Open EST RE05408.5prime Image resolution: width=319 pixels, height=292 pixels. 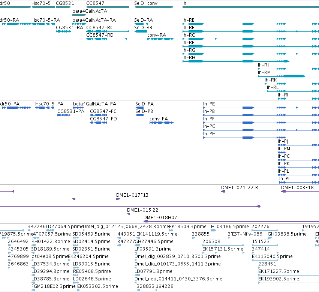tap(92, 271)
